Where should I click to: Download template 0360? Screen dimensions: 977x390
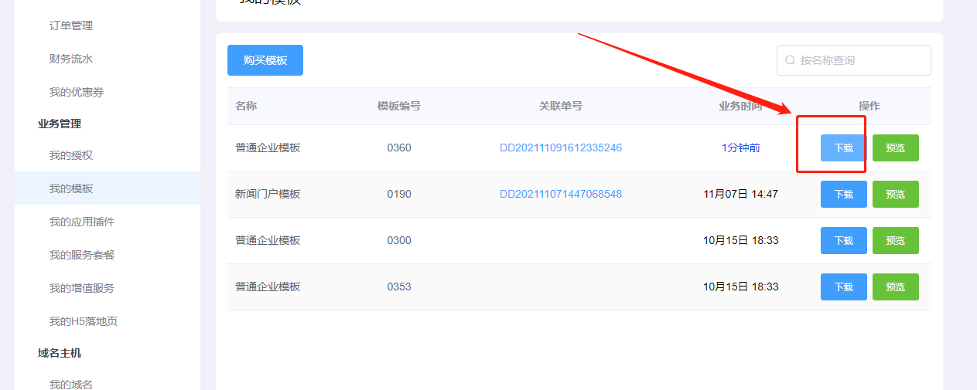(x=843, y=148)
